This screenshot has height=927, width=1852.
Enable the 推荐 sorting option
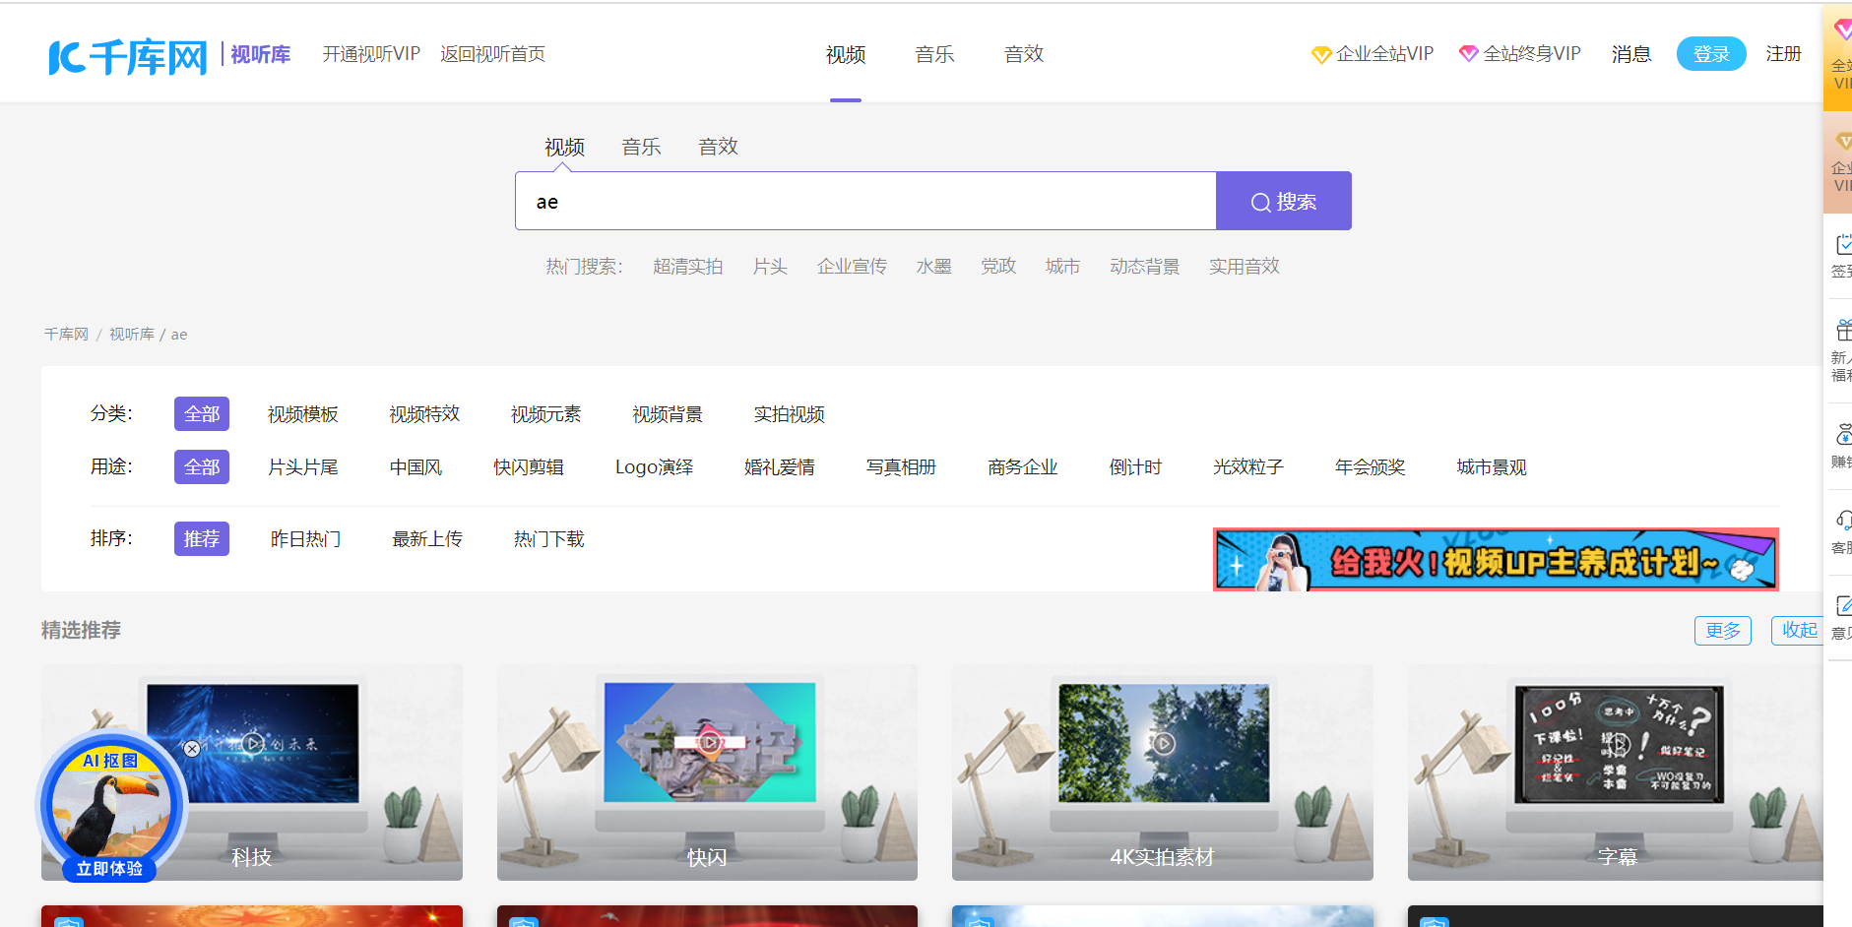pos(201,538)
